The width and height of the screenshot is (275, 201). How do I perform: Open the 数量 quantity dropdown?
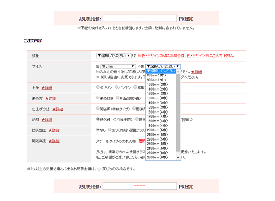pyautogui.click(x=114, y=56)
